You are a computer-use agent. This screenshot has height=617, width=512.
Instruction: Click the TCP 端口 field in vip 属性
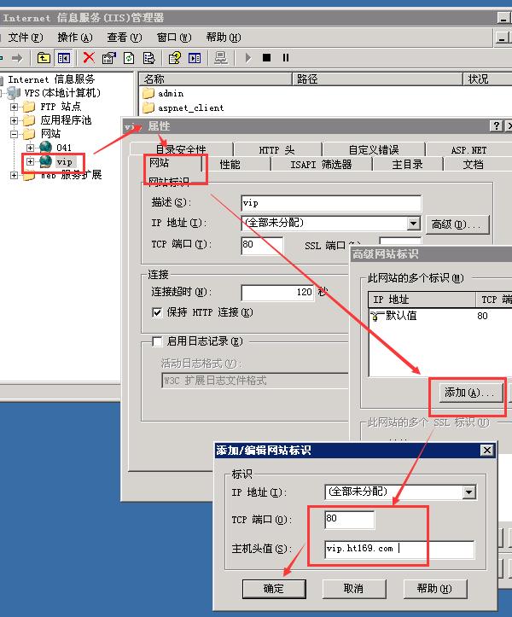262,245
